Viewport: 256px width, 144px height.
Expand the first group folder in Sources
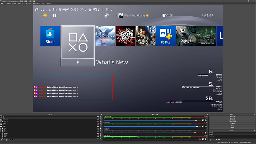point(1,122)
